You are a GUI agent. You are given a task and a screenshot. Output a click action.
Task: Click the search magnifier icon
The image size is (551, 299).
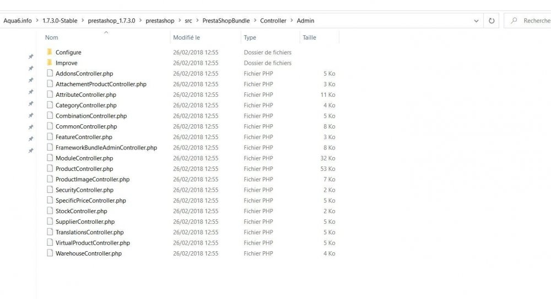(514, 21)
